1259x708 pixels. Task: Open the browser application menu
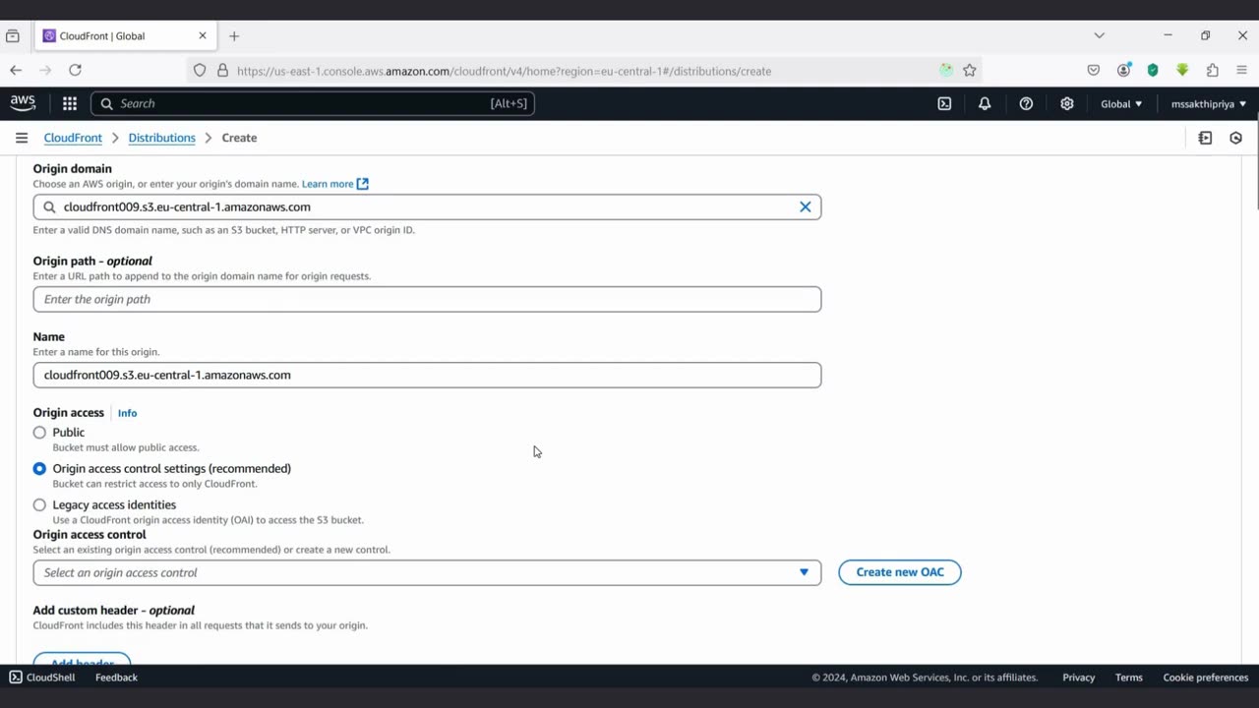[1241, 70]
